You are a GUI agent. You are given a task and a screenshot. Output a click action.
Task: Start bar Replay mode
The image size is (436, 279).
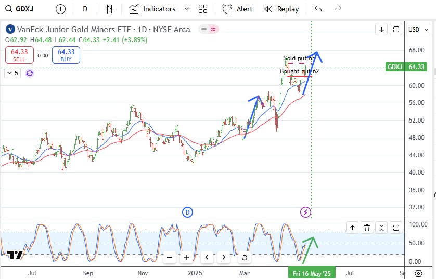point(281,9)
